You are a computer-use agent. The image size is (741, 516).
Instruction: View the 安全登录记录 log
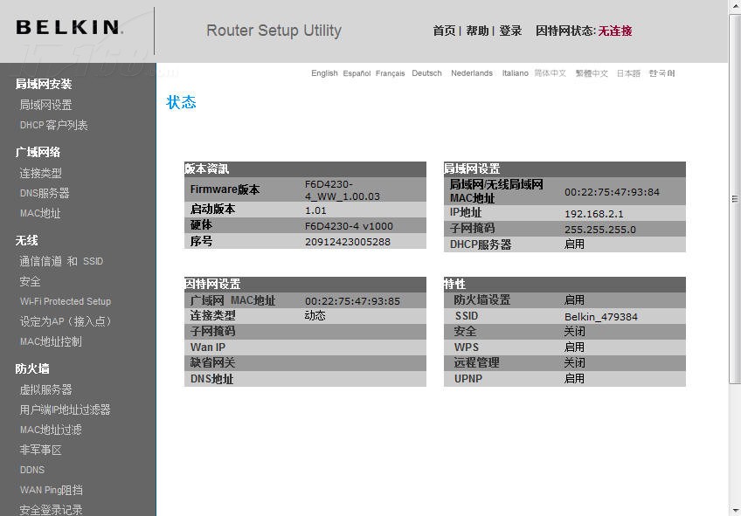pyautogui.click(x=52, y=510)
